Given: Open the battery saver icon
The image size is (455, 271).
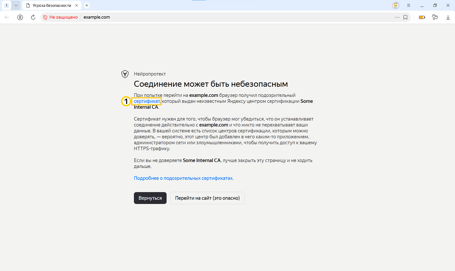Looking at the screenshot, I should pos(422,17).
